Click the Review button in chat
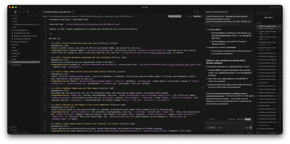The width and height of the screenshot is (290, 144). tap(248, 119)
